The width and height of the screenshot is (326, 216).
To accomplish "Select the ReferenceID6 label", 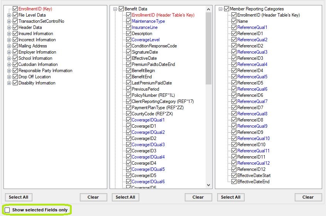I will [250, 95].
